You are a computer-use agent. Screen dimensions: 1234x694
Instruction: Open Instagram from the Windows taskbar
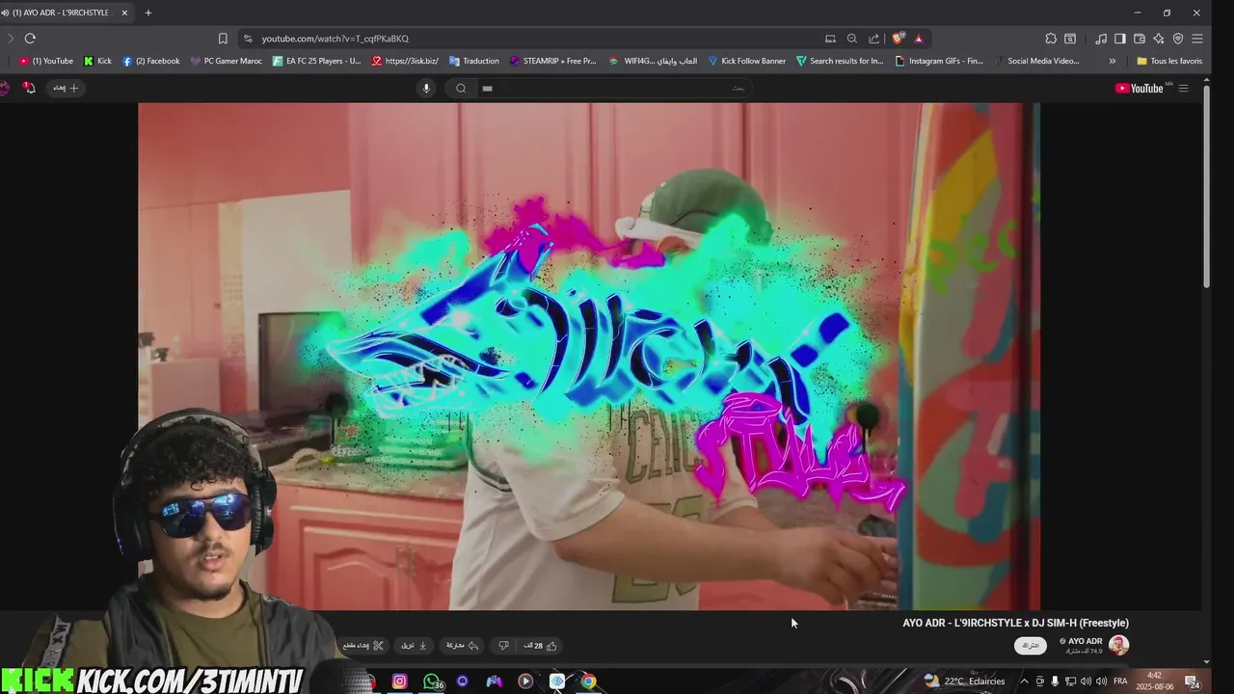point(400,681)
